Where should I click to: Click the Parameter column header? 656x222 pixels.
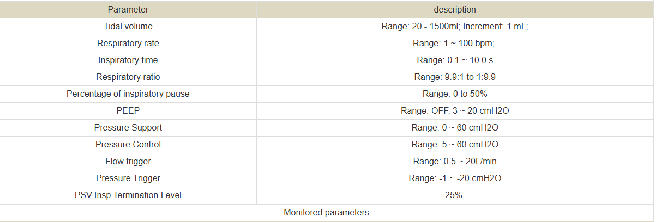[128, 9]
